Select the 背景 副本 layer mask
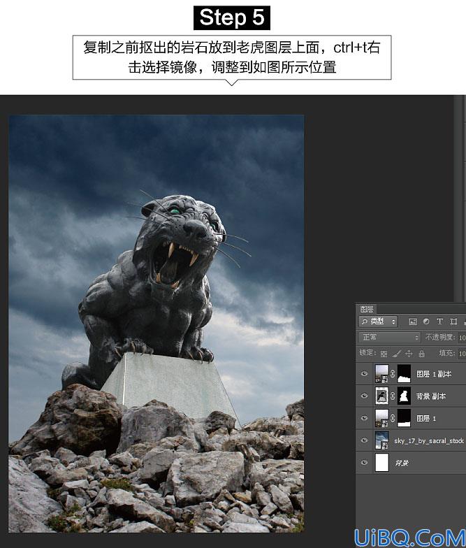 click(404, 396)
